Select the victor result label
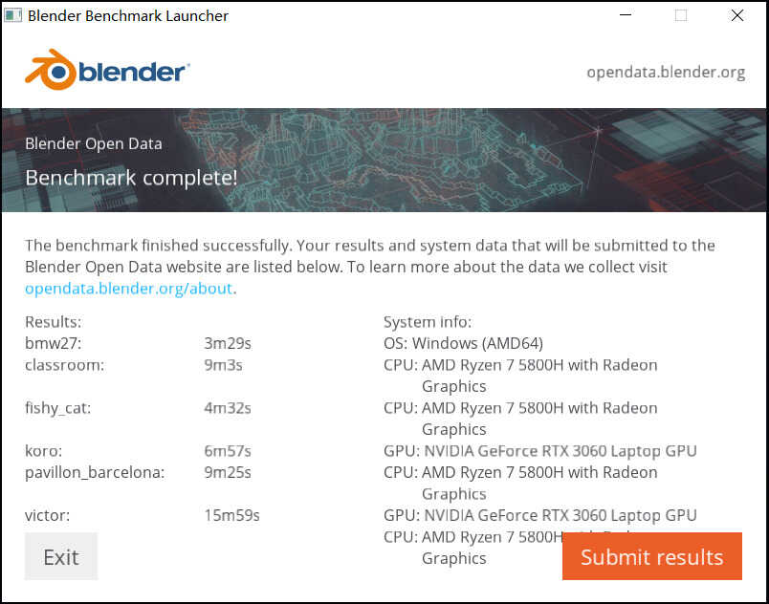Screen dimensions: 769x604 tap(48, 515)
